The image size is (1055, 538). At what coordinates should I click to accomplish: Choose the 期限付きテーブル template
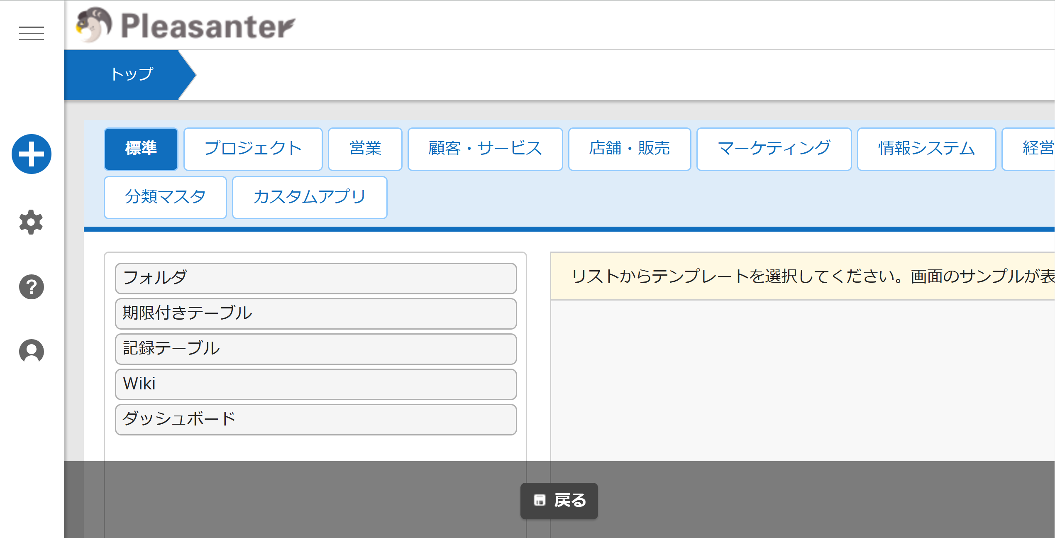coord(315,313)
